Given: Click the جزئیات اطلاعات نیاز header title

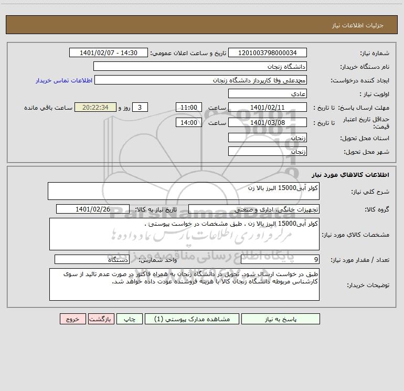Looking at the screenshot, I should 358,25.
